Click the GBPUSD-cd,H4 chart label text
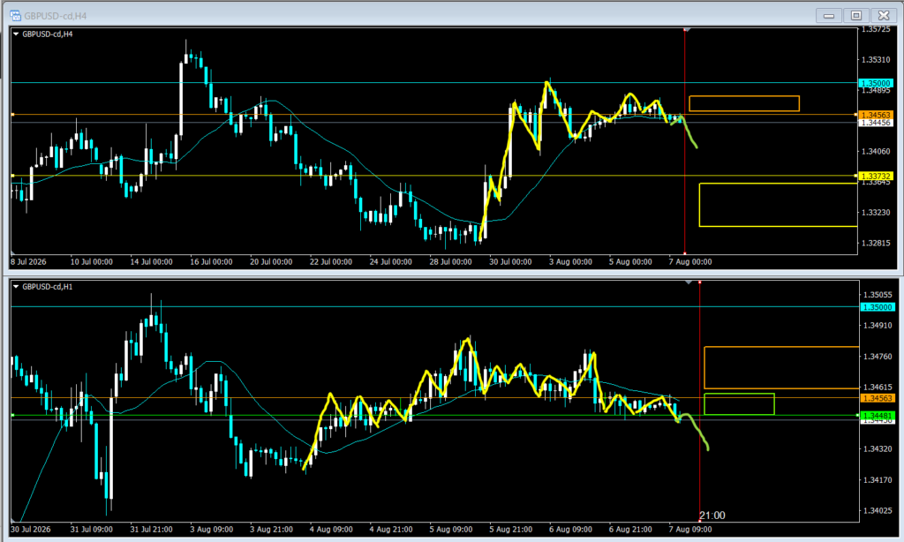The image size is (904, 542). tap(48, 34)
